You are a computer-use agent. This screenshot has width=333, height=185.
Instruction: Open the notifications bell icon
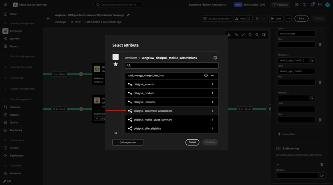(312, 4)
